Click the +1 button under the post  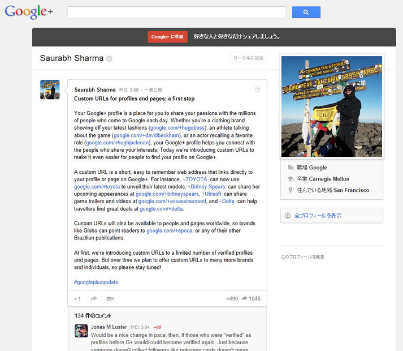[77, 299]
